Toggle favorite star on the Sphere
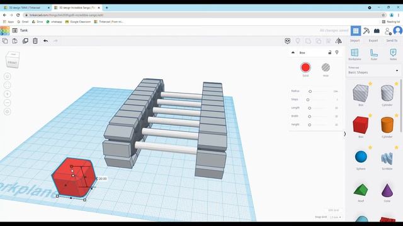This screenshot has width=403, height=226. tap(370, 148)
